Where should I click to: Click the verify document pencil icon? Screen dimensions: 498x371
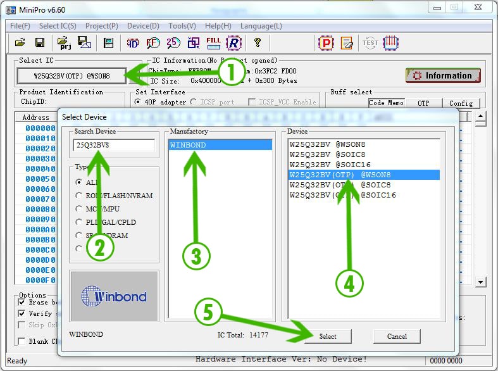coord(347,43)
